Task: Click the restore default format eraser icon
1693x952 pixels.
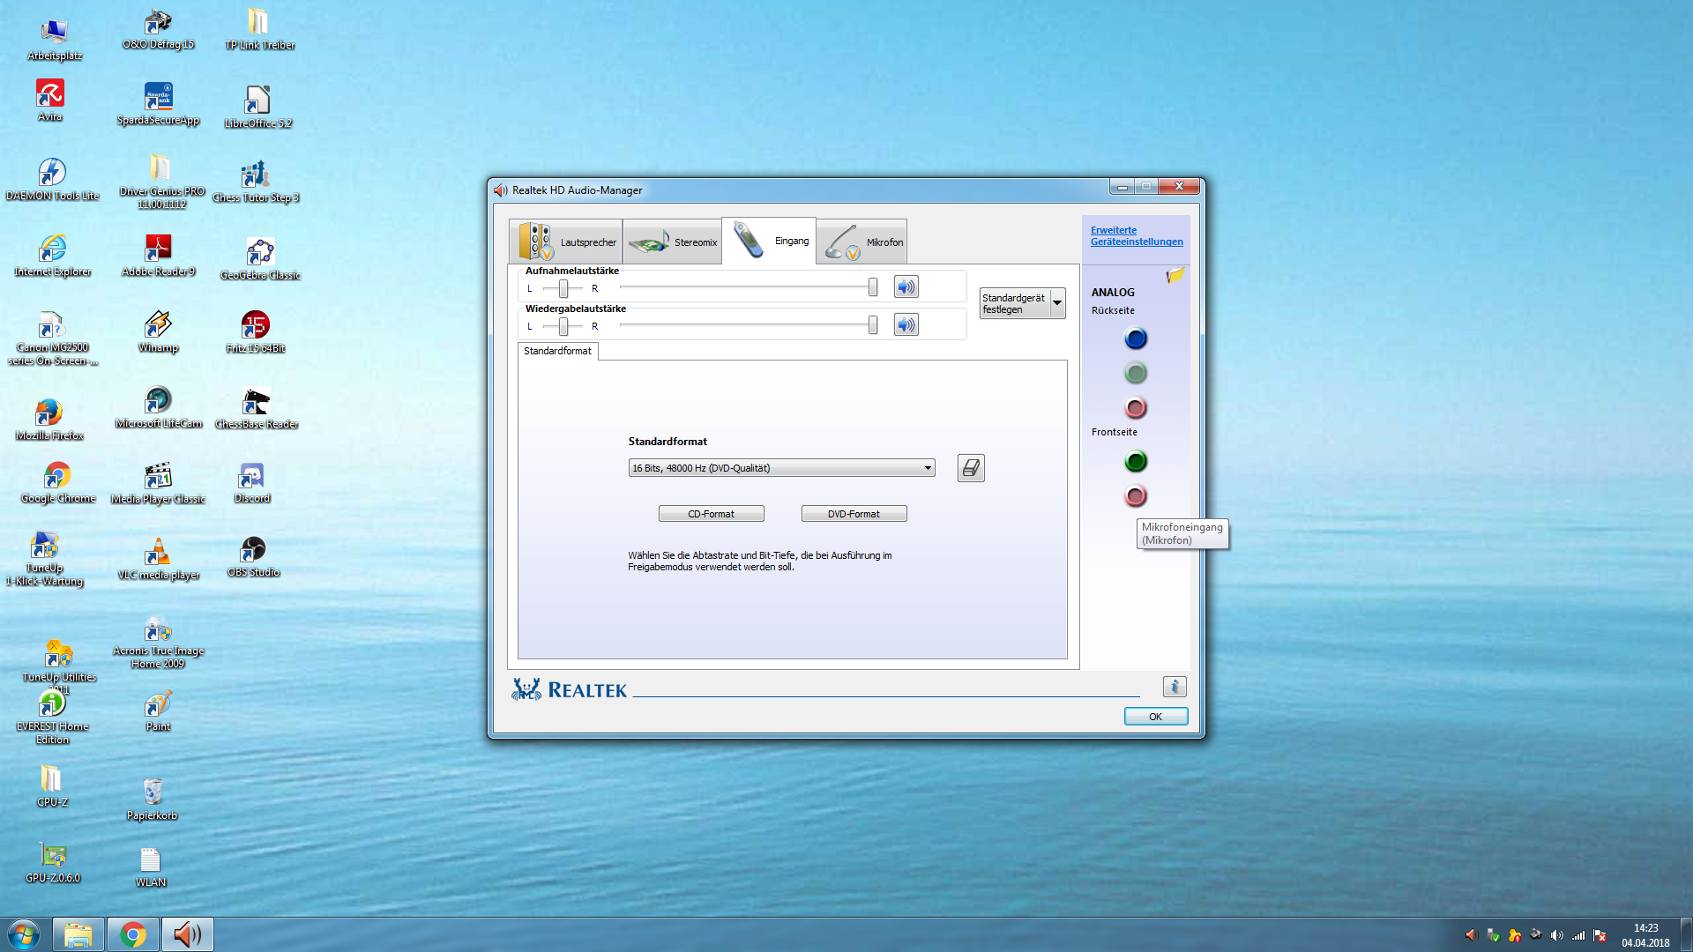Action: [971, 468]
